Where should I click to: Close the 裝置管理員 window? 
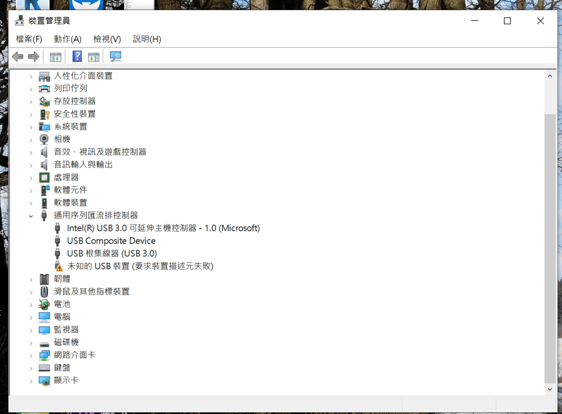click(541, 21)
